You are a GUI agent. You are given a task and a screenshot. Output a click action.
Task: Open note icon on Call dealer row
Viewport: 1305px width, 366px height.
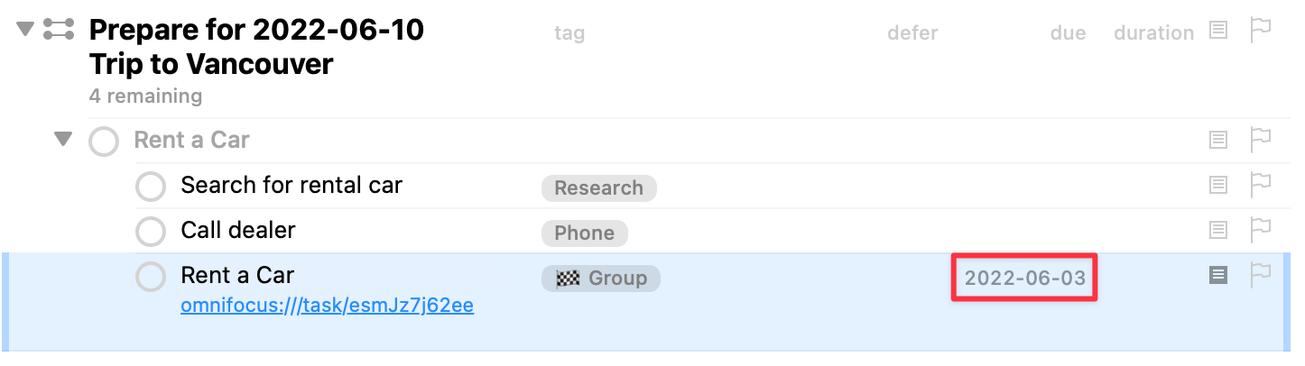point(1218,230)
